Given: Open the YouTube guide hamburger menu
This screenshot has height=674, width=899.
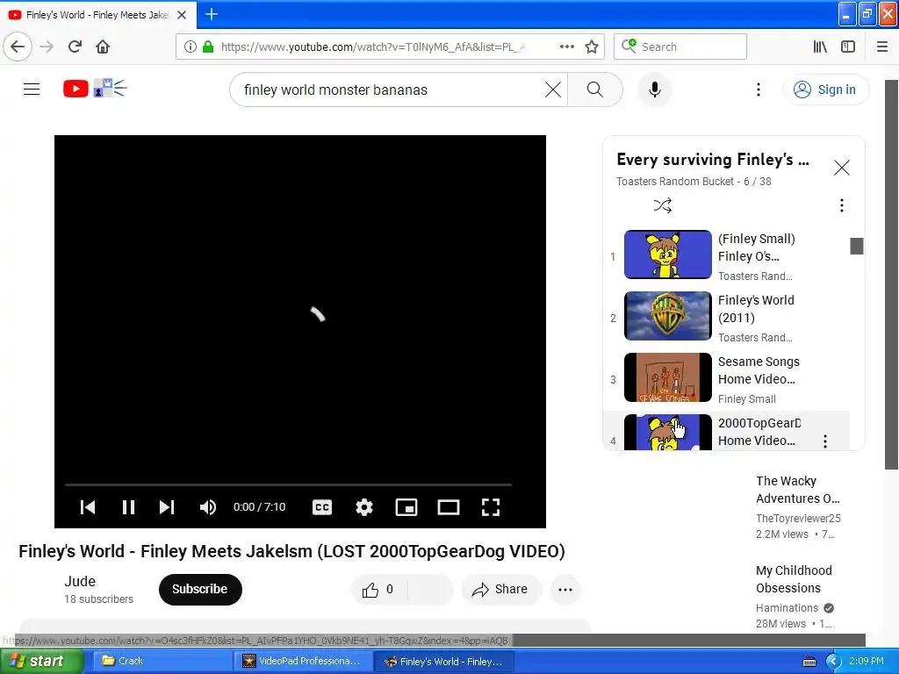Looking at the screenshot, I should (x=32, y=90).
